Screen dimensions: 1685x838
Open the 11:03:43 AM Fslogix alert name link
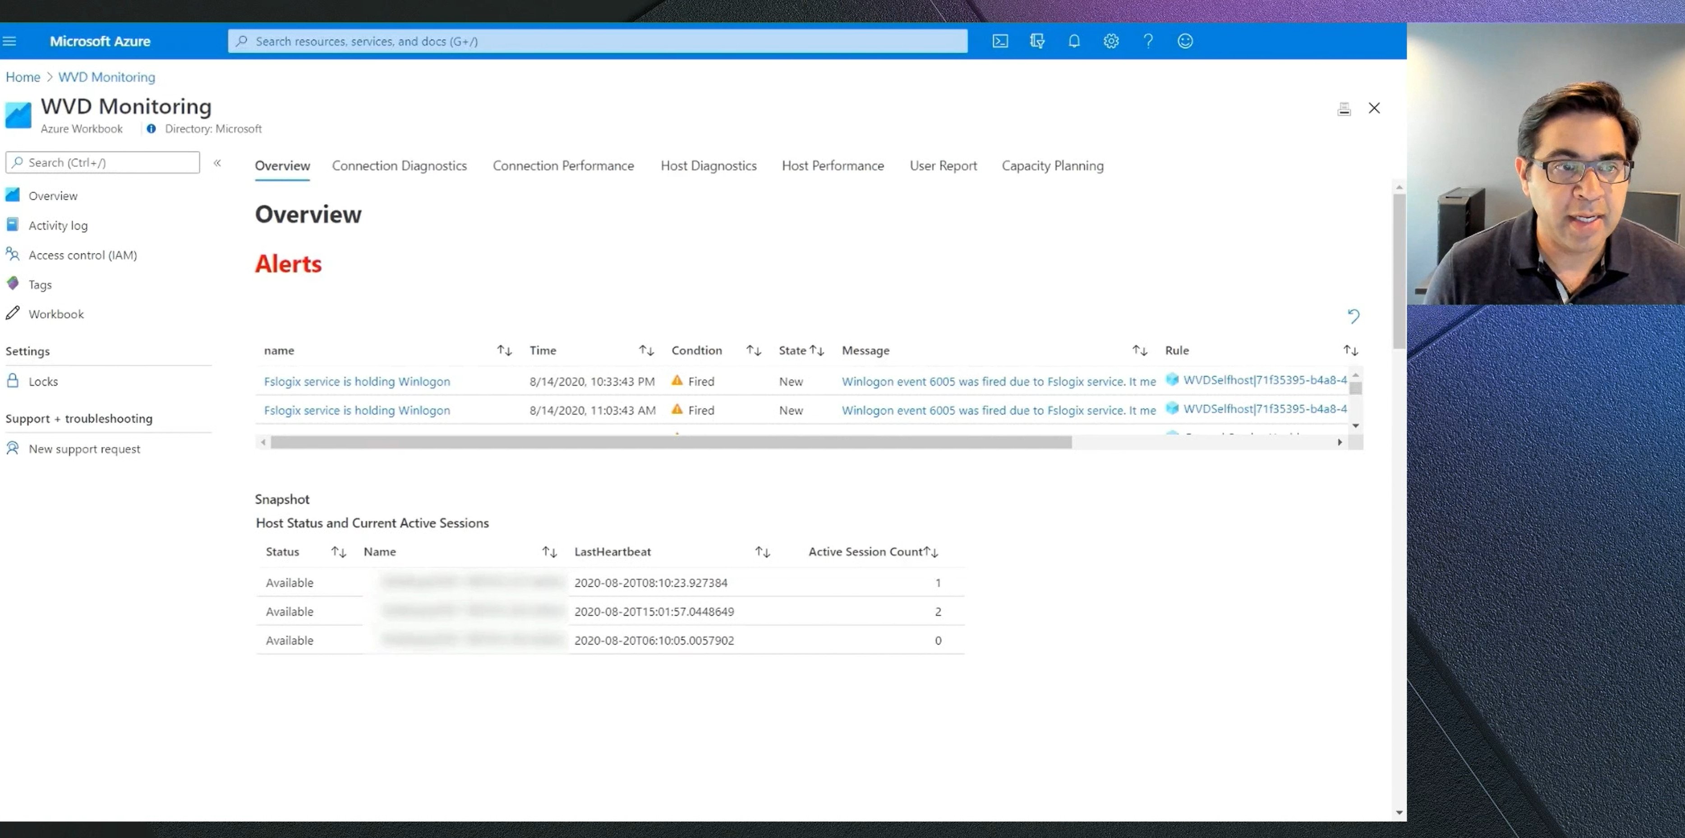coord(357,410)
